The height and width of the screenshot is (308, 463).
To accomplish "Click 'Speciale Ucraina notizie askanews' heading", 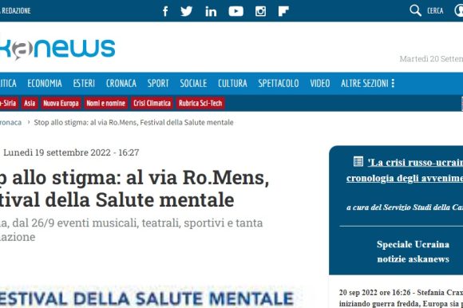I will [x=413, y=251].
